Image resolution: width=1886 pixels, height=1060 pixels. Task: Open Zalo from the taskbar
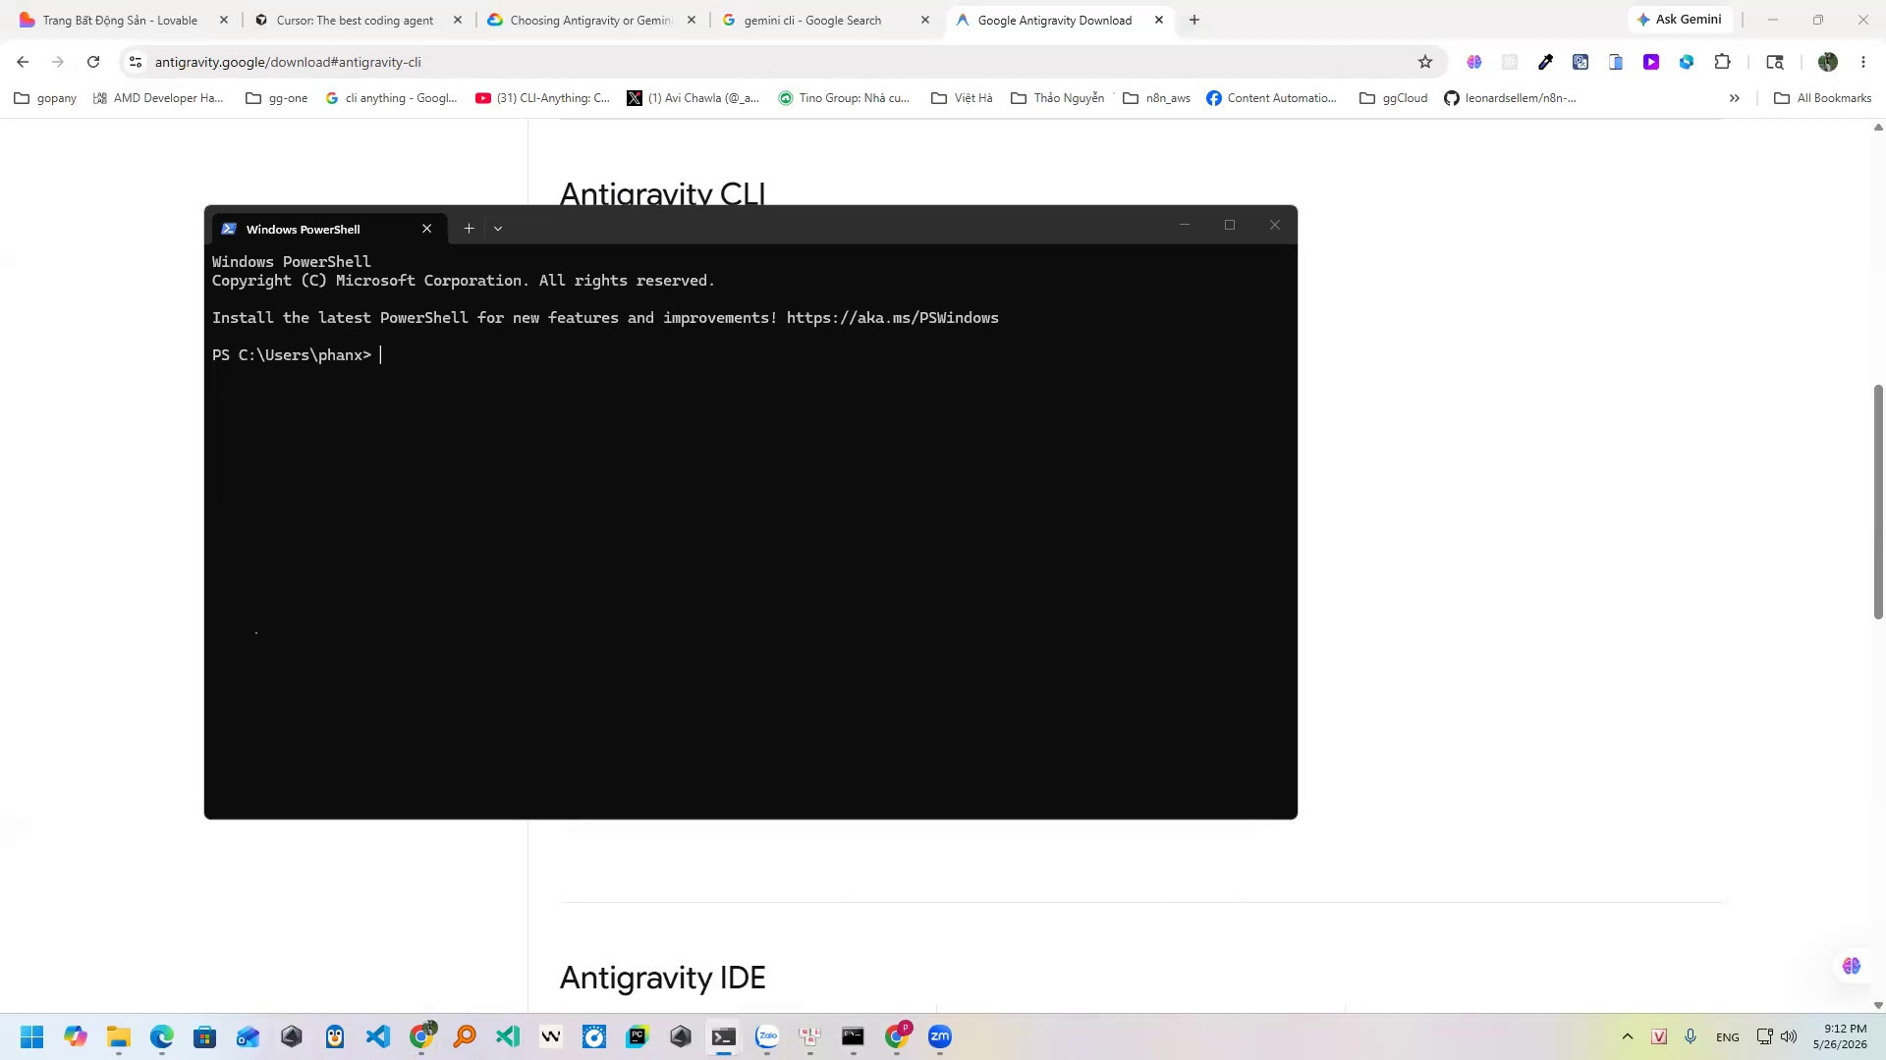pyautogui.click(x=767, y=1036)
